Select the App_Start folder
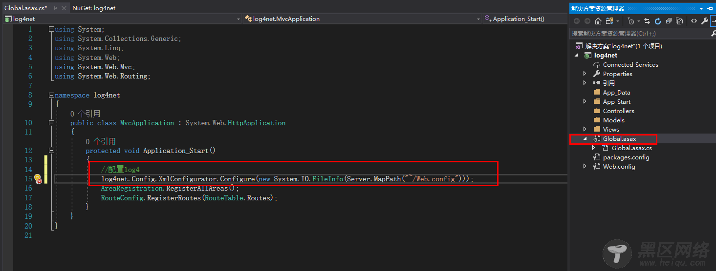716x271 pixels. [x=617, y=101]
